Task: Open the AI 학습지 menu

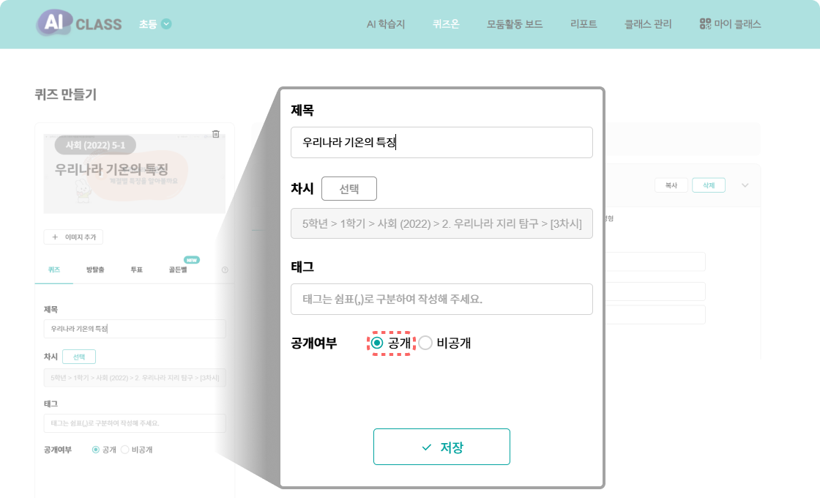Action: click(386, 24)
